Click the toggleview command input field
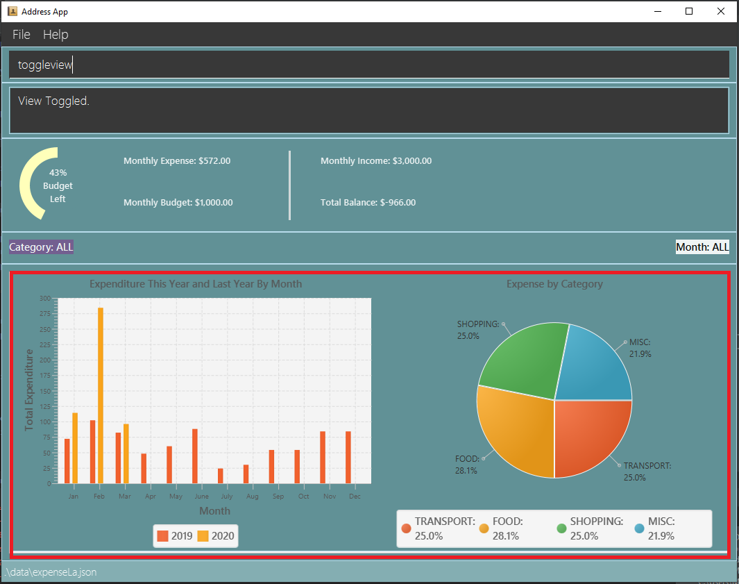This screenshot has height=584, width=739. tap(369, 65)
